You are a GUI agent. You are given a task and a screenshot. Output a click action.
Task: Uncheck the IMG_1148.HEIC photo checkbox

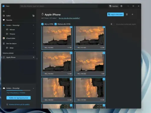pyautogui.click(x=71, y=79)
